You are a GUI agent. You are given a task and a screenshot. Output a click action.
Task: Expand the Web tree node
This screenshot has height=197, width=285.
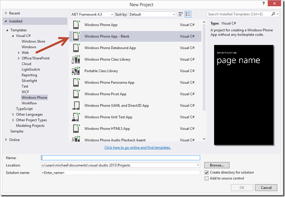(18, 53)
